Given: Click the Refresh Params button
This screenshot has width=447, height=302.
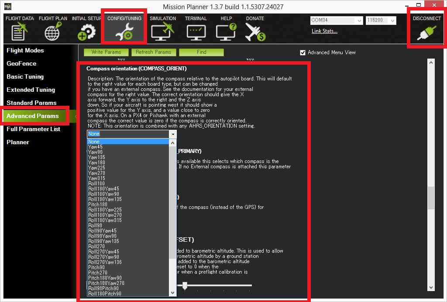Looking at the screenshot, I should tap(153, 52).
